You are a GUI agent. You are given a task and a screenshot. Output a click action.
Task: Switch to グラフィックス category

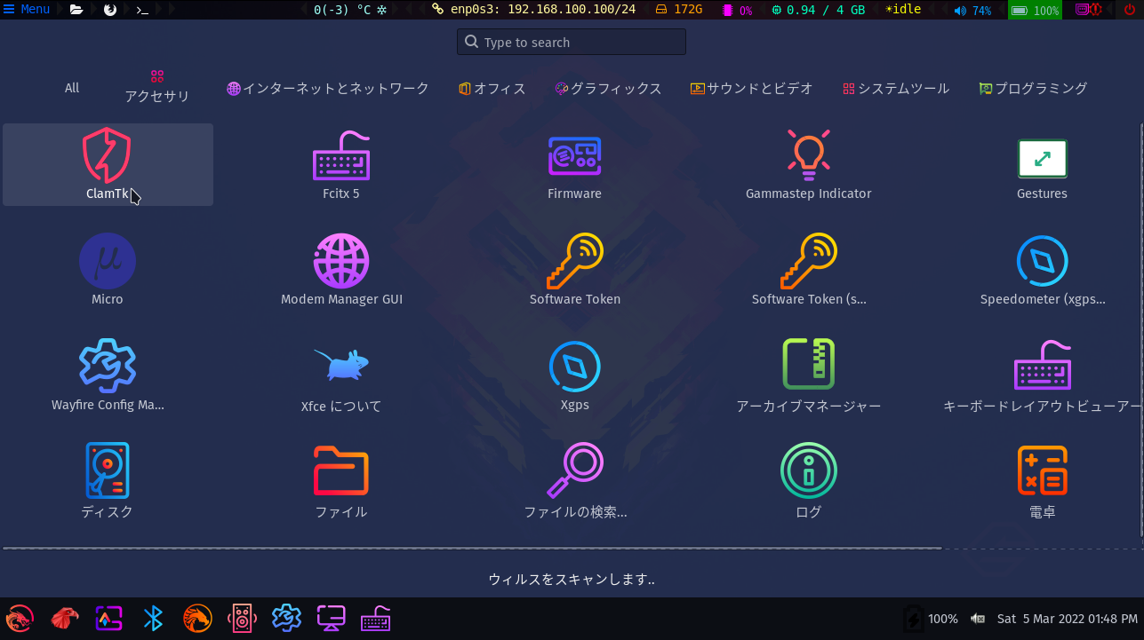(608, 88)
